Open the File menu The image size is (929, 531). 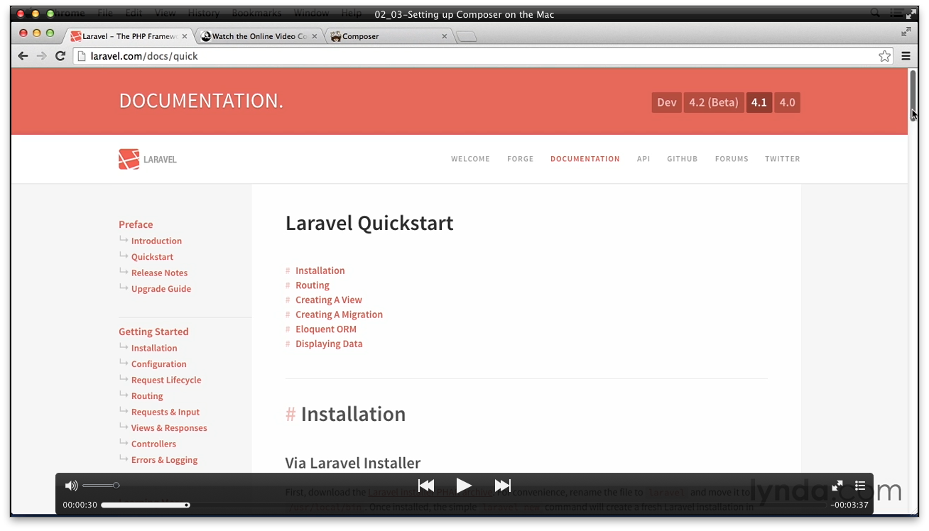coord(105,13)
